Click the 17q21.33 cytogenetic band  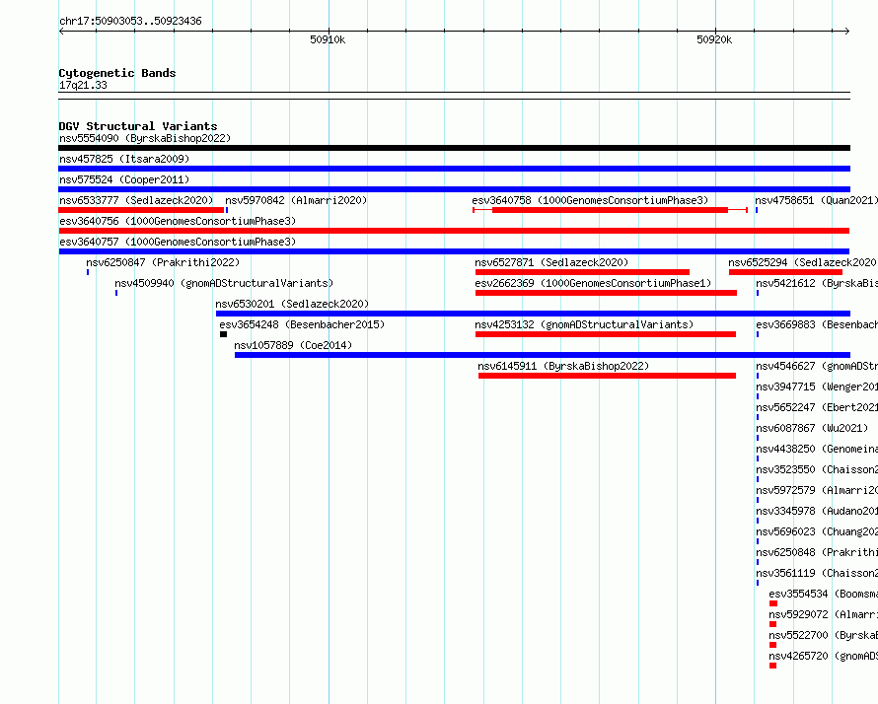[454, 96]
